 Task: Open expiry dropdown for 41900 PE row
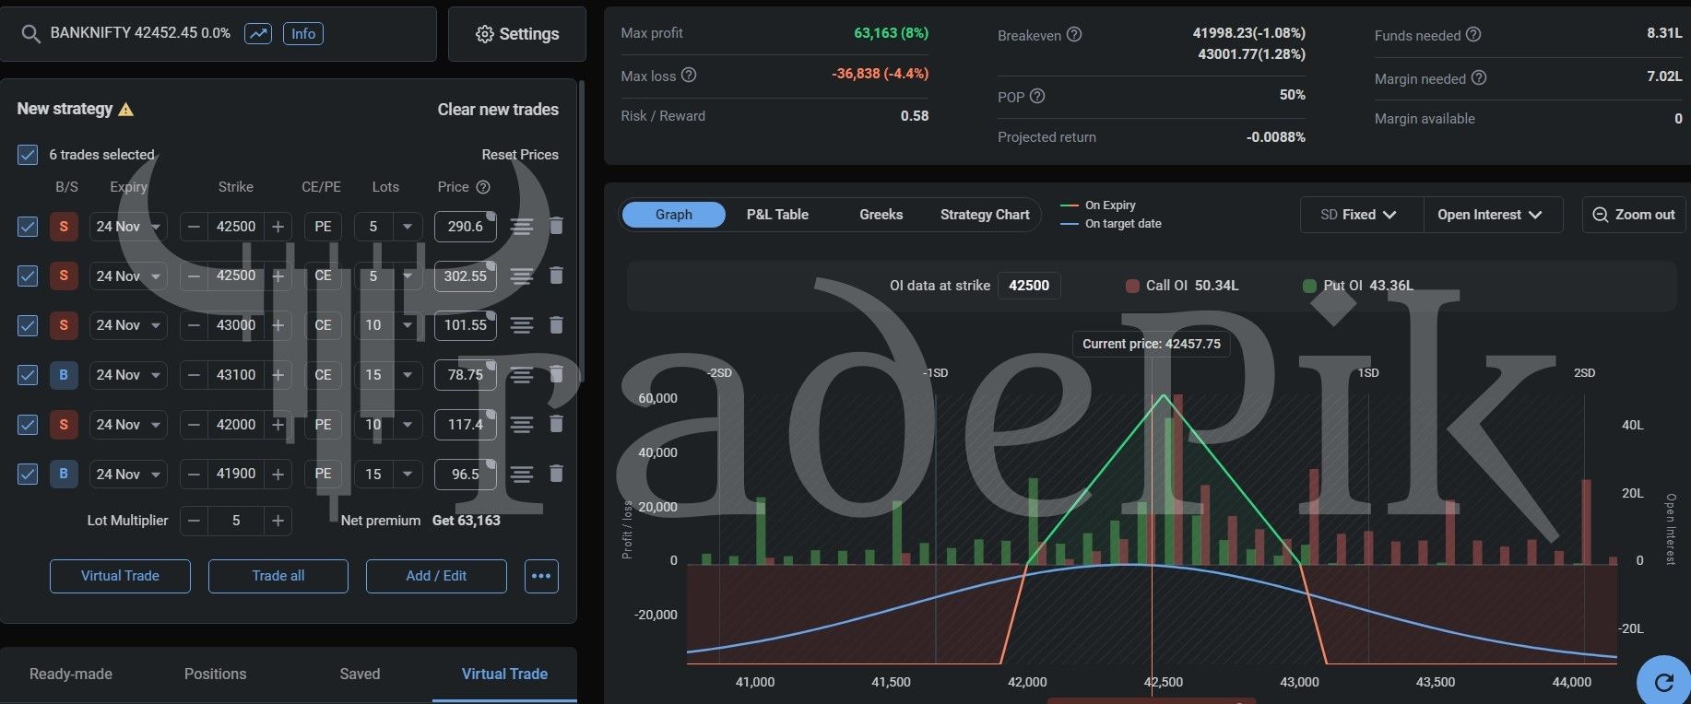[x=128, y=474]
